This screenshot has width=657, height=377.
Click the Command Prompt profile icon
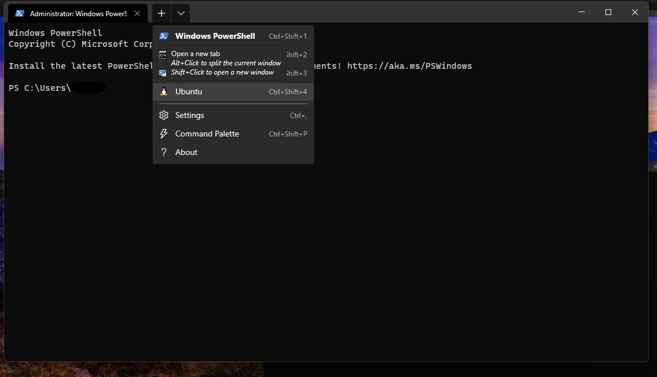pos(163,55)
